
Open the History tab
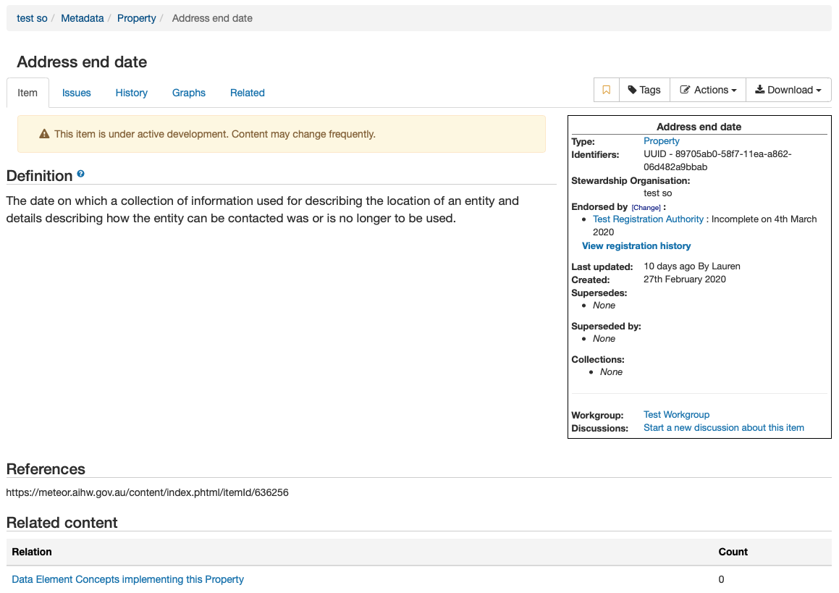(x=132, y=93)
